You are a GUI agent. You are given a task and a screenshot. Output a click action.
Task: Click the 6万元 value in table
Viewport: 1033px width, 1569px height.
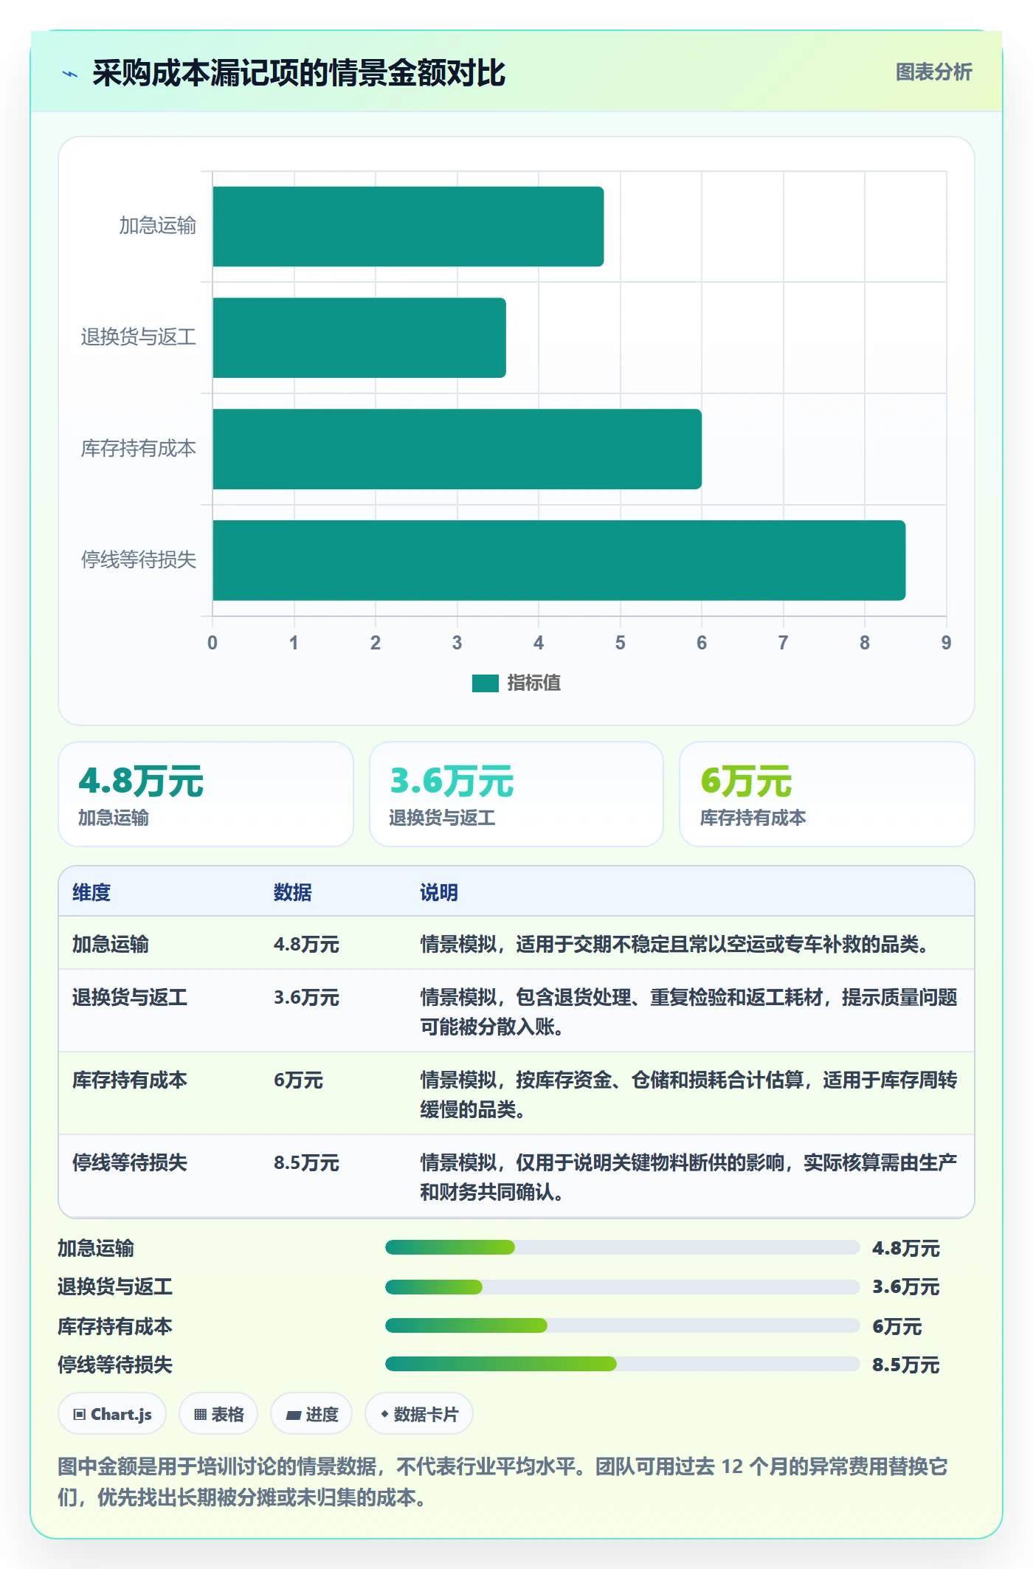(298, 1080)
